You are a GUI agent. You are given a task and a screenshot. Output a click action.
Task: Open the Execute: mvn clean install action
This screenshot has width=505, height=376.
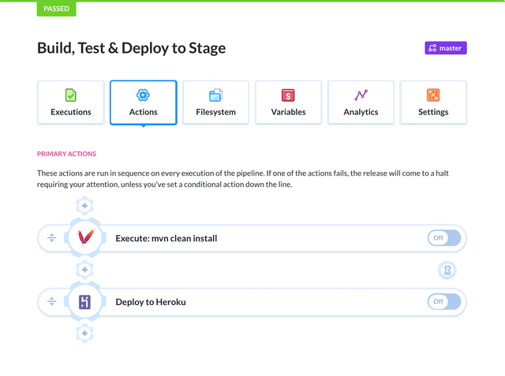click(166, 238)
